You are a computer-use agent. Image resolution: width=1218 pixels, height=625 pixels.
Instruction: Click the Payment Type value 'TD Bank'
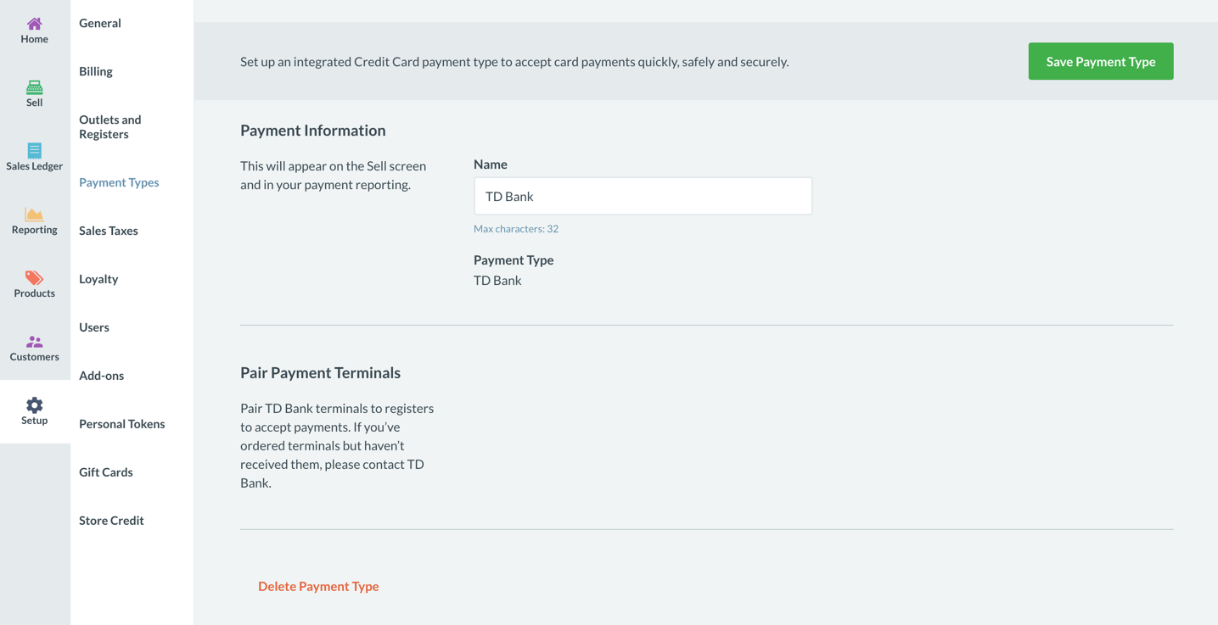point(497,281)
